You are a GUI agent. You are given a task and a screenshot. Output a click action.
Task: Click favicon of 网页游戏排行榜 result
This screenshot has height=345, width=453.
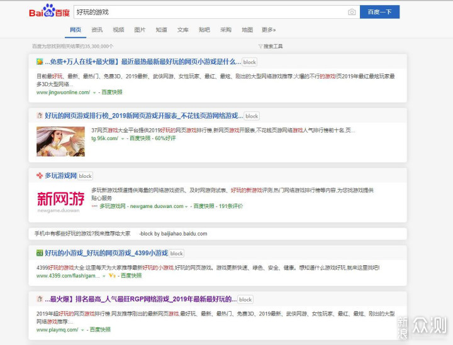pos(40,116)
